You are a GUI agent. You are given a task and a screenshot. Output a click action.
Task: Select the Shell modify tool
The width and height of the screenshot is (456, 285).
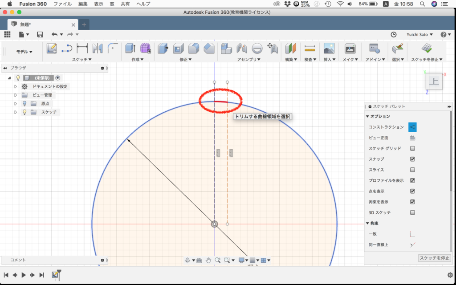click(x=178, y=48)
